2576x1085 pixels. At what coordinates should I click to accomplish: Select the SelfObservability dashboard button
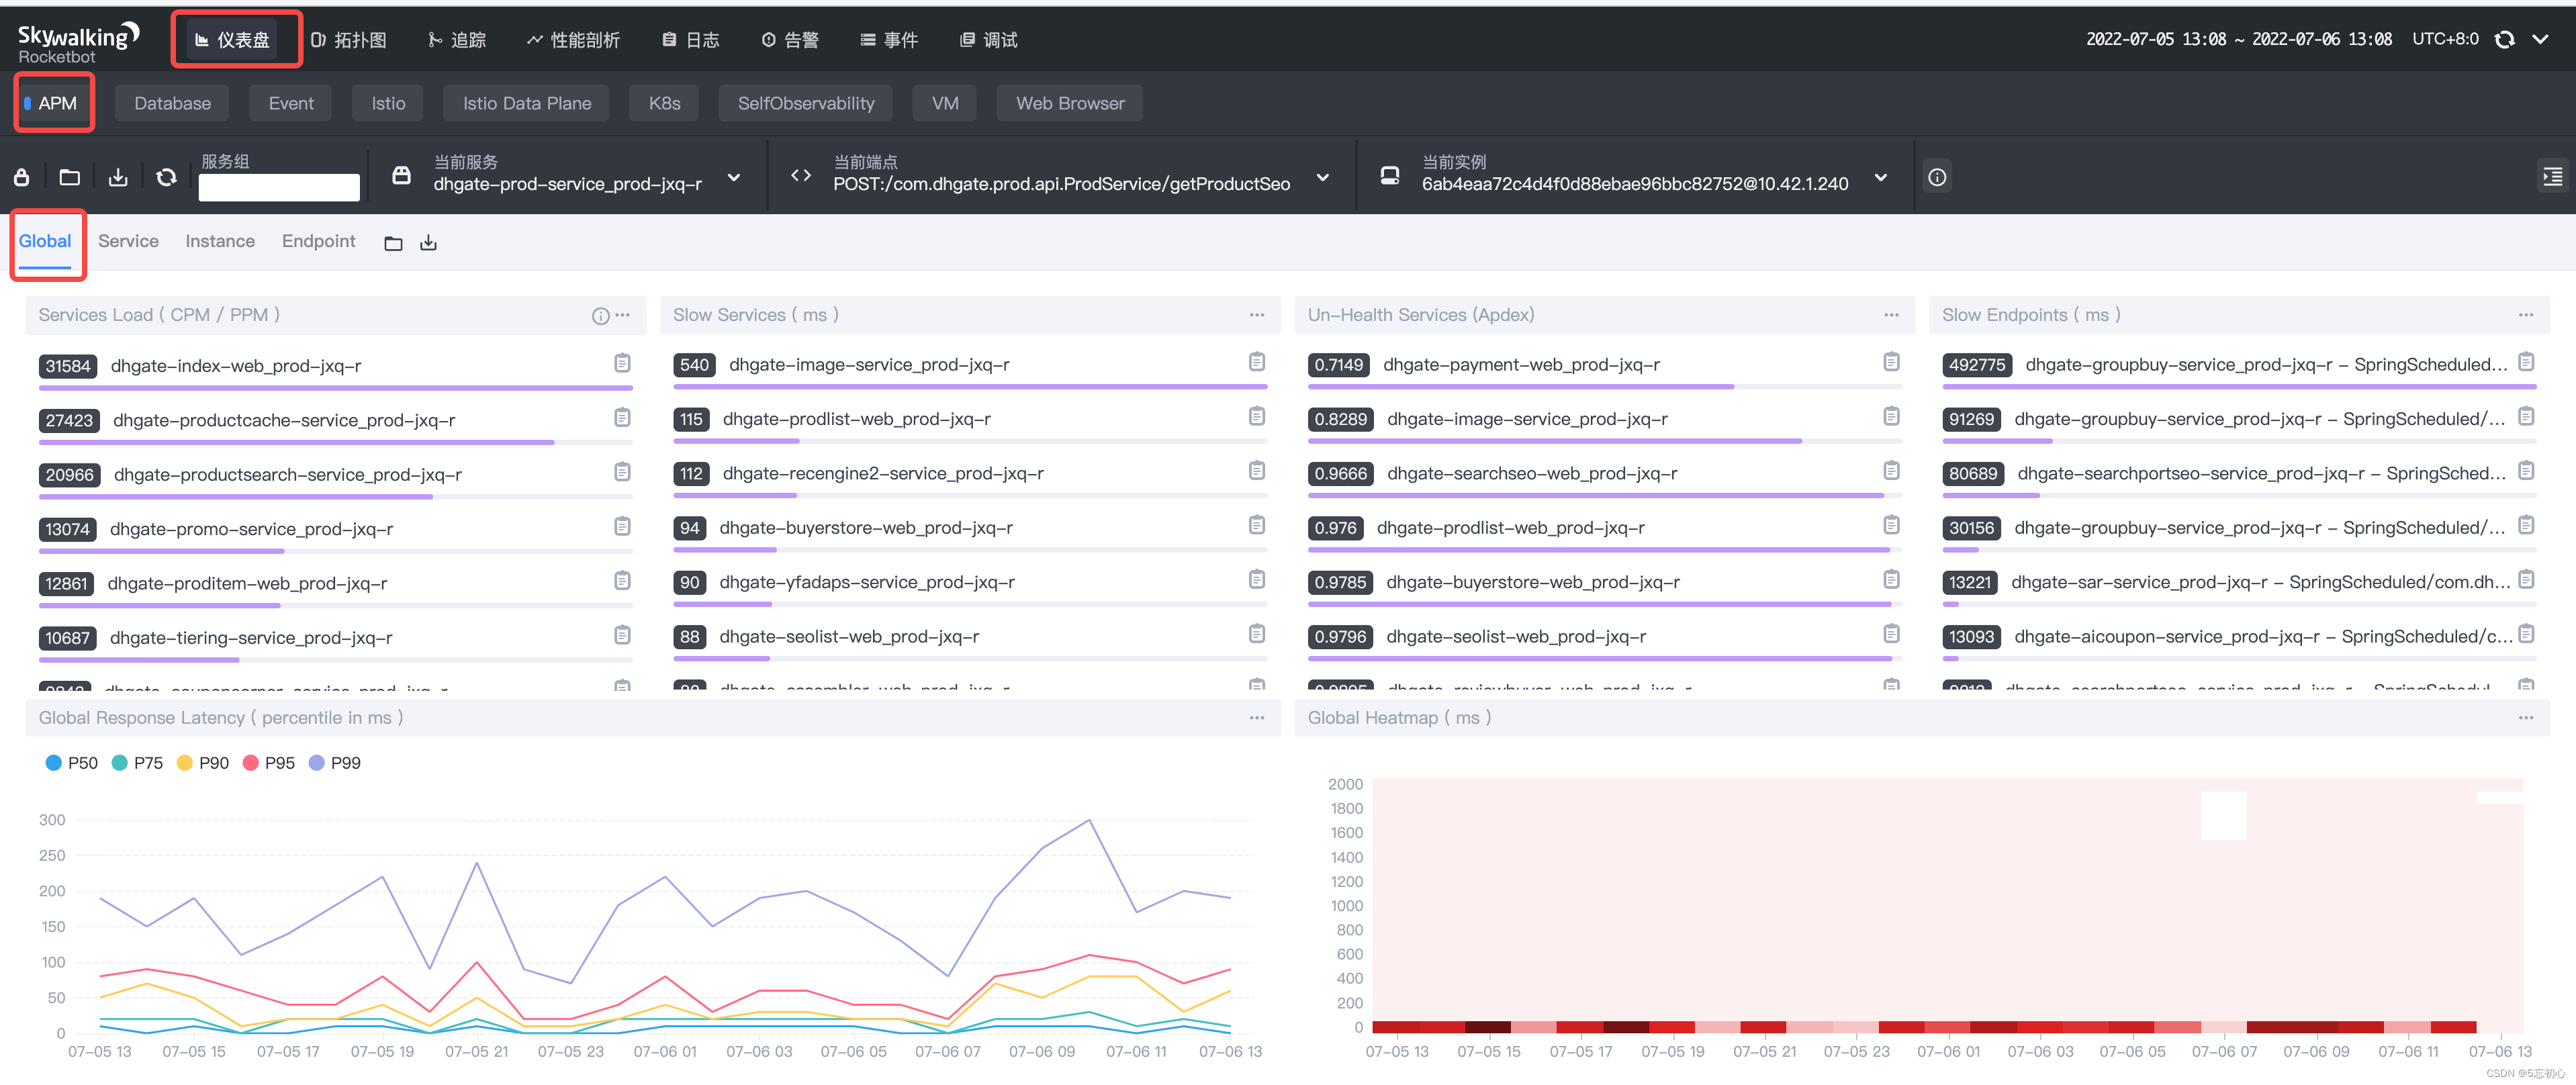[x=806, y=103]
